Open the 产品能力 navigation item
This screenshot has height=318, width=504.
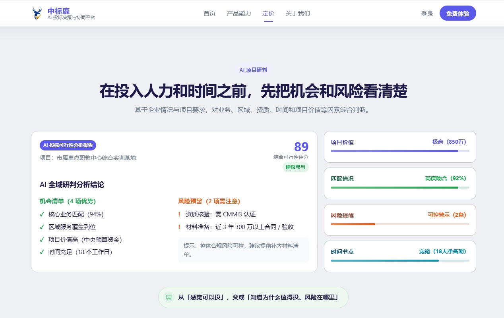pyautogui.click(x=239, y=13)
